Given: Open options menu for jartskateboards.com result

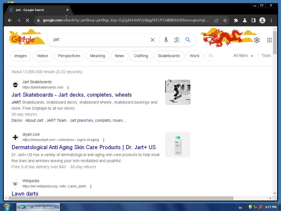Looking at the screenshot, I should tap(68, 88).
